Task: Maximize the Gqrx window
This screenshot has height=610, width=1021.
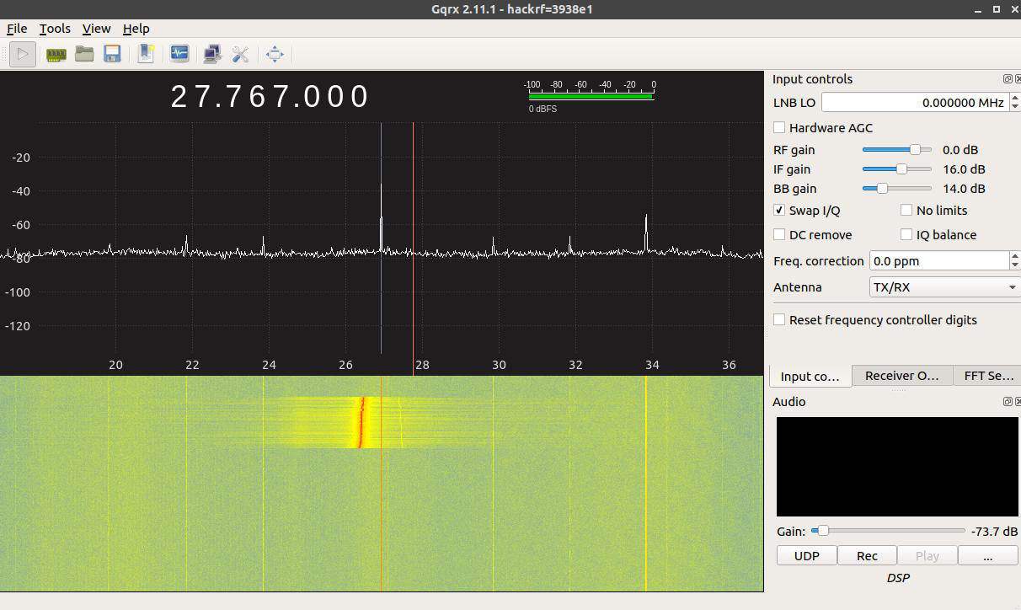Action: [996, 9]
